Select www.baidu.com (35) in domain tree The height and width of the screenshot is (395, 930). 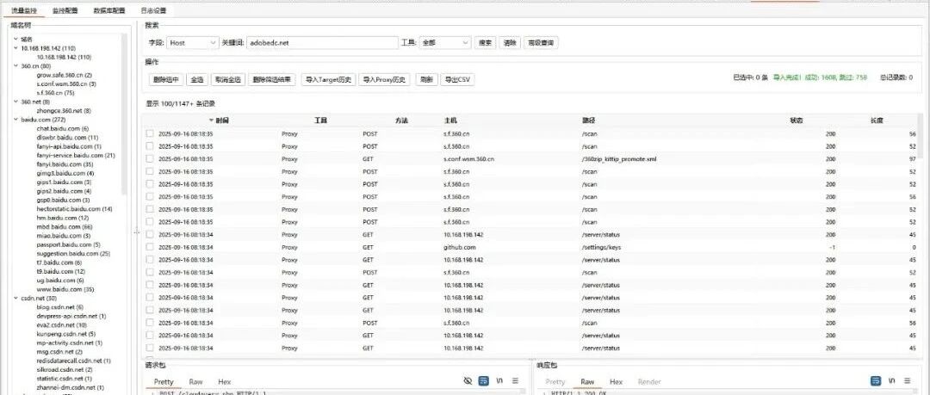[x=65, y=289]
